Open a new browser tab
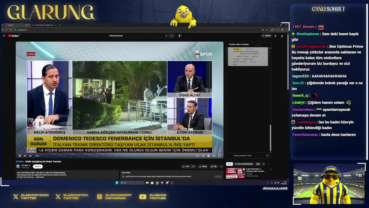Viewport: 369px width, 208px height. 60,25
